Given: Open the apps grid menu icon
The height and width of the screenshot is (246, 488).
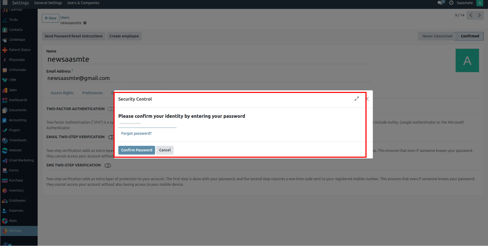Looking at the screenshot, I should click(x=5, y=3).
